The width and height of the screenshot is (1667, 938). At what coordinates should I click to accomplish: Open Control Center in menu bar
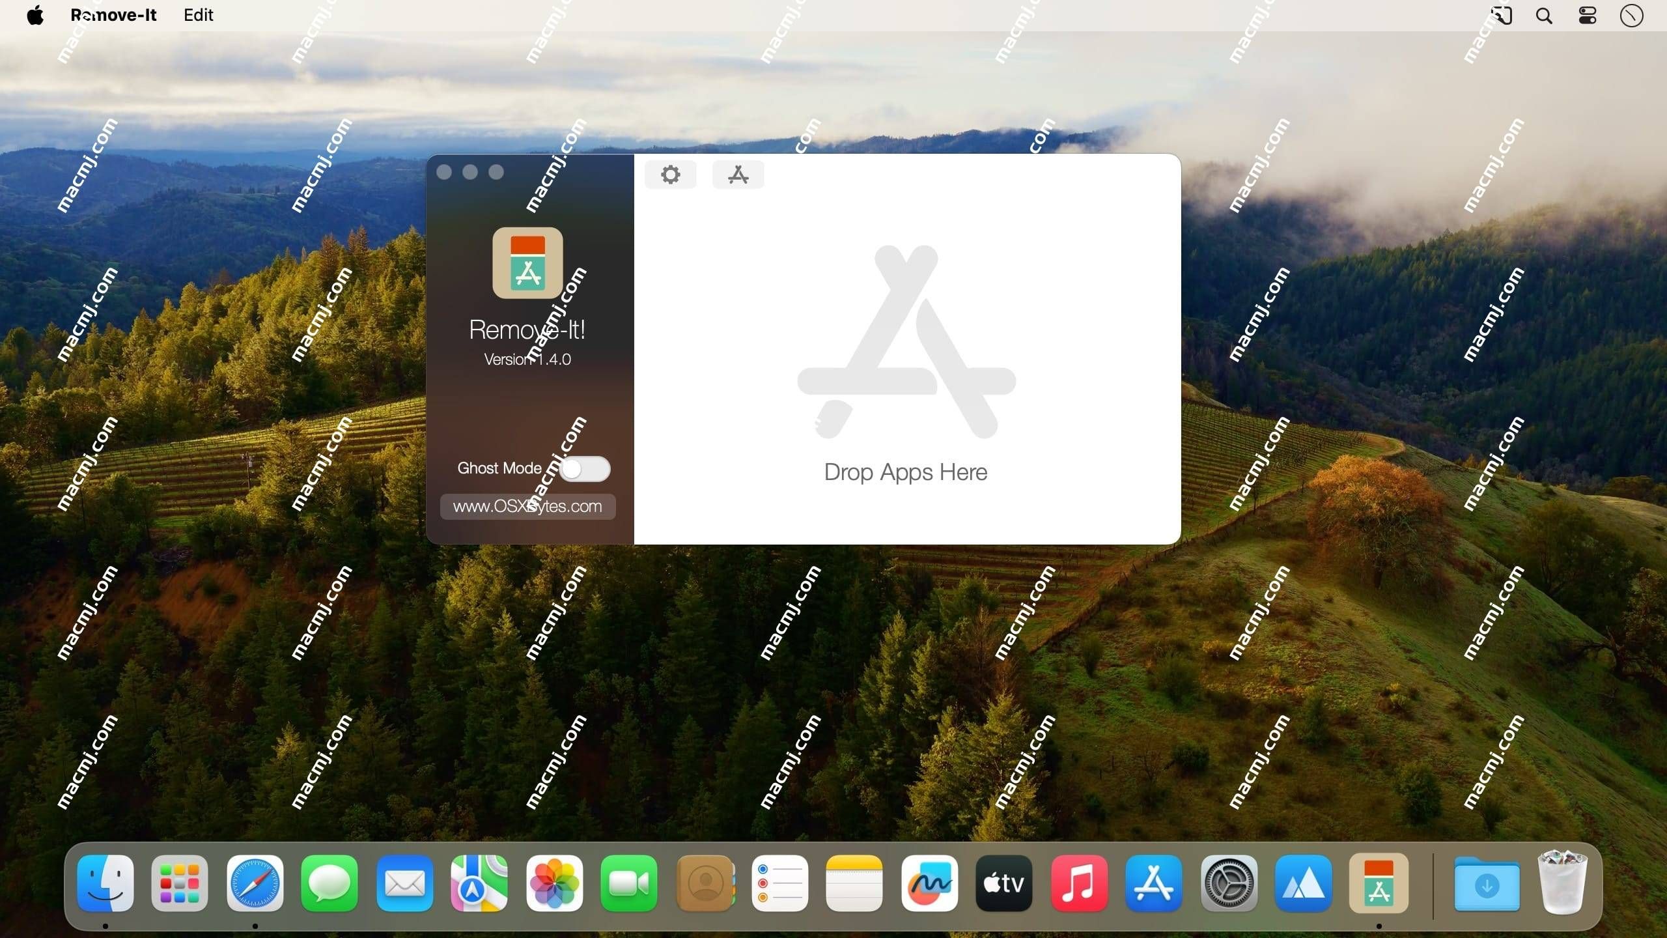[1588, 16]
